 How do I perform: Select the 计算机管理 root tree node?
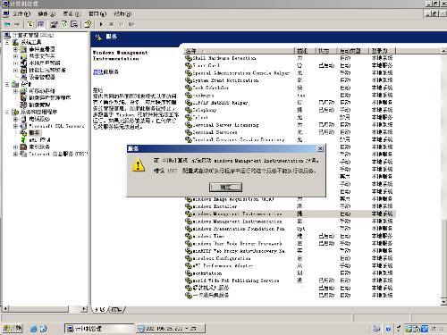click(33, 35)
